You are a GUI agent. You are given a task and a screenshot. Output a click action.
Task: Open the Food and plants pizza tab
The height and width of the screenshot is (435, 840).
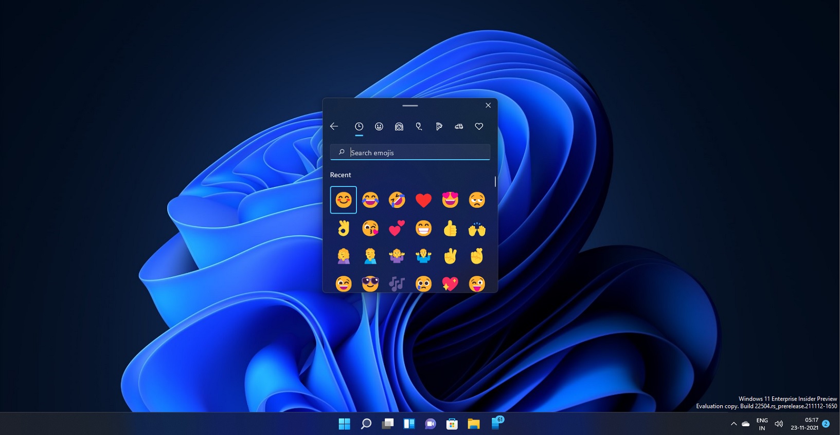click(x=439, y=126)
